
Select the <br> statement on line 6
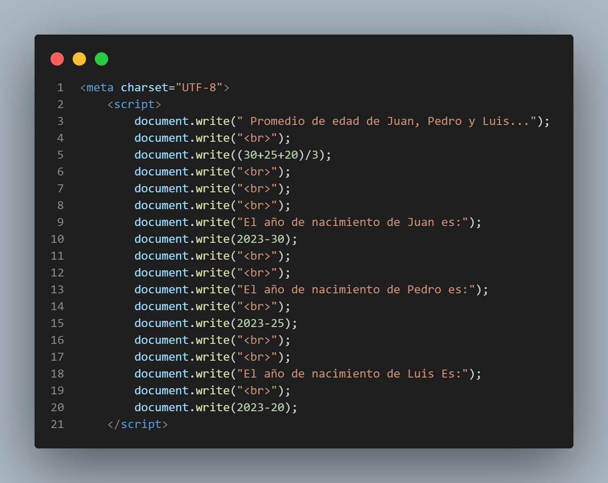coord(213,172)
